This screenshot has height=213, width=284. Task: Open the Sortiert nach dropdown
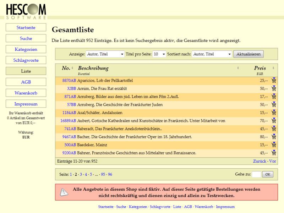(x=212, y=54)
